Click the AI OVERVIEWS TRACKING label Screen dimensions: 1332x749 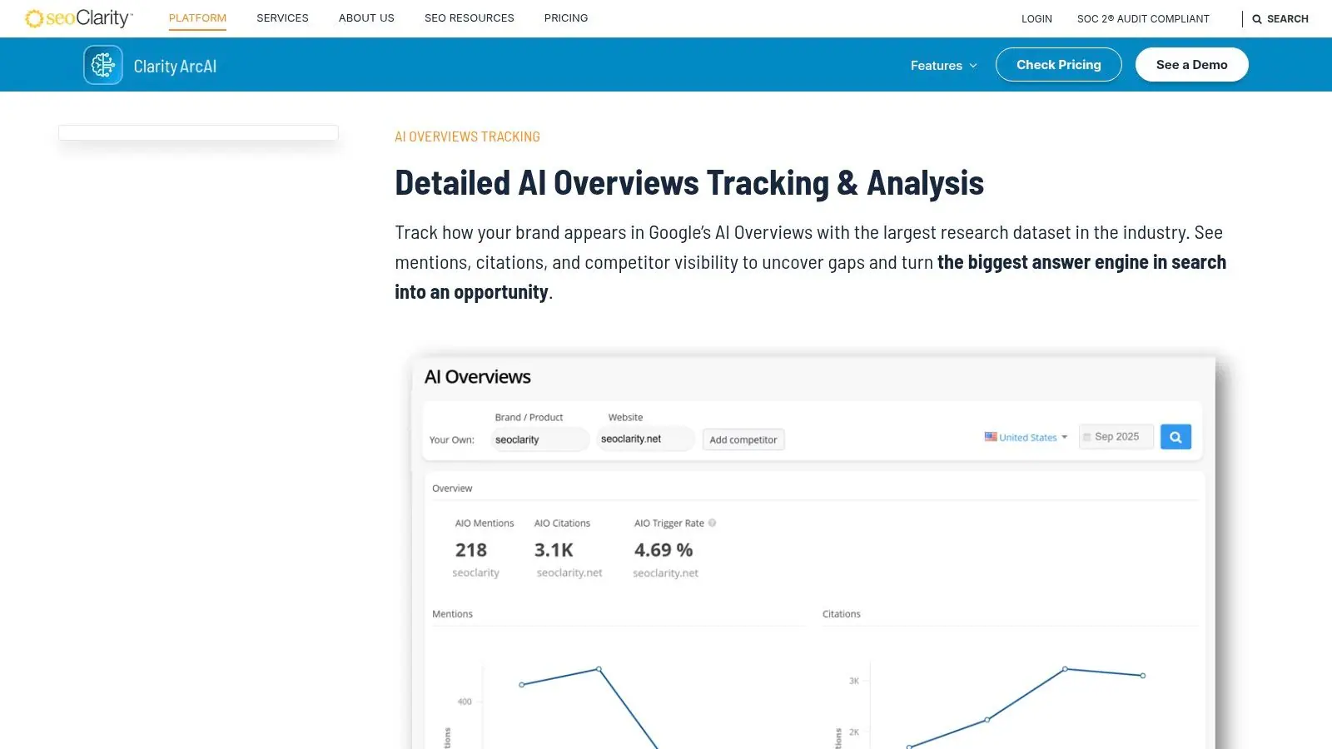[467, 136]
